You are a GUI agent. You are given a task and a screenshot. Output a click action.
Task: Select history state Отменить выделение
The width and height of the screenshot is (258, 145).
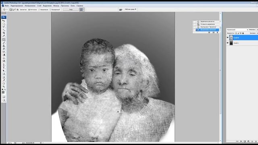click(x=207, y=24)
